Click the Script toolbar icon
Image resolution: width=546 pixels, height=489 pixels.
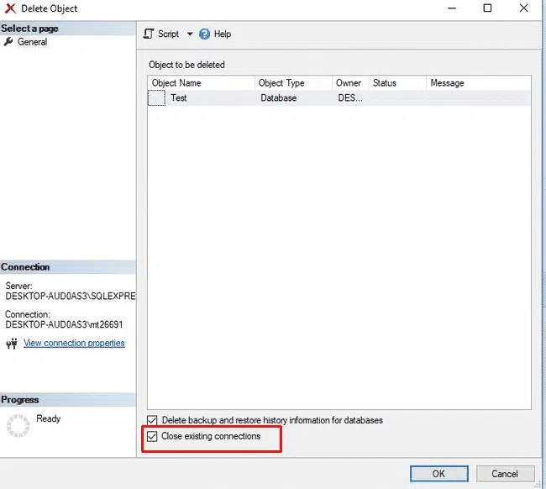(x=149, y=34)
